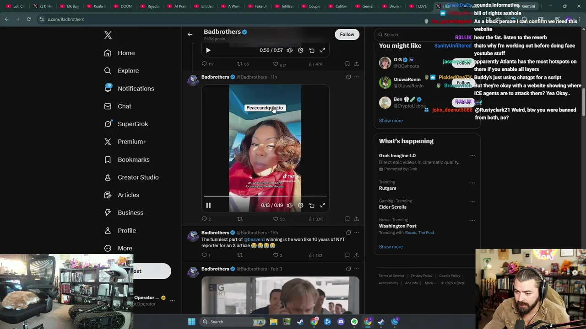The width and height of the screenshot is (586, 329).
Task: Click Grok icon on the 11h post
Action: [x=348, y=77]
